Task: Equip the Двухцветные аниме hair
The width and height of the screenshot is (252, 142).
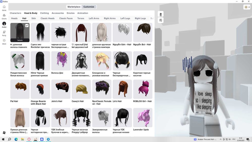Action: (81, 61)
